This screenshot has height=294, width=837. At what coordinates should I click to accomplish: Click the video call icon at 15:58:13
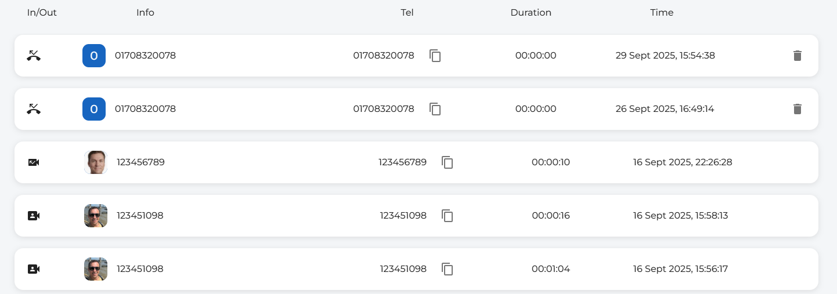coord(34,216)
